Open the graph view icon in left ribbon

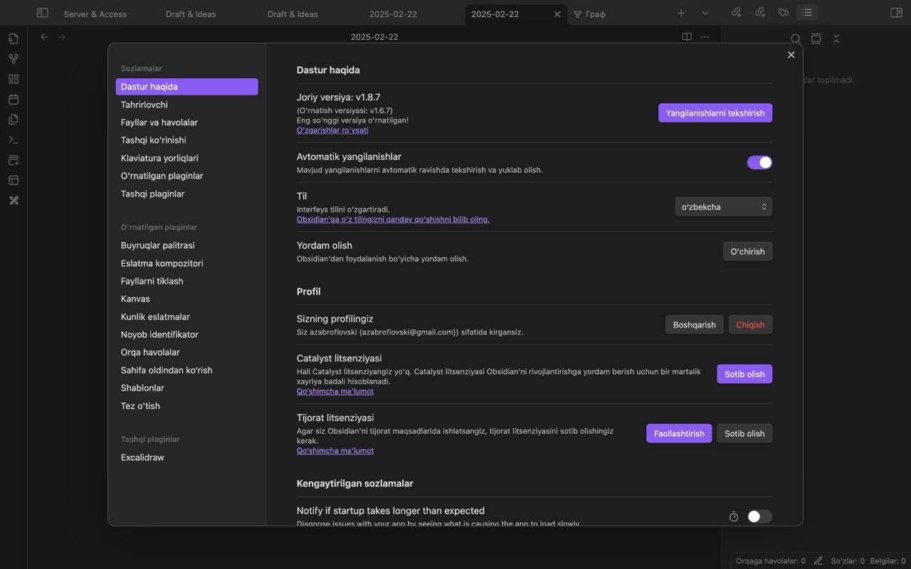click(14, 59)
